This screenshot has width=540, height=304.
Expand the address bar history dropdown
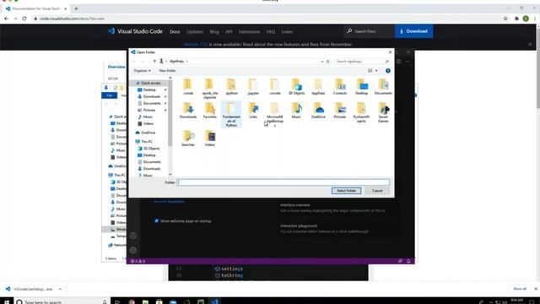coord(322,62)
